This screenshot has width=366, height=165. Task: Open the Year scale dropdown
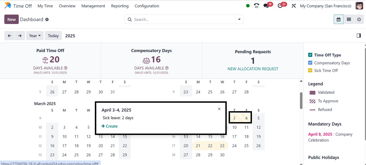[35, 36]
